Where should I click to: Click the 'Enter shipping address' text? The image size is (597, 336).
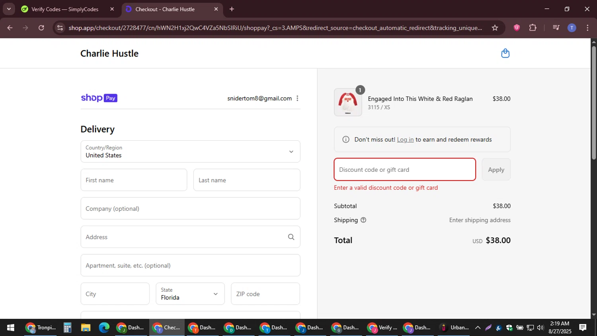coord(480,220)
